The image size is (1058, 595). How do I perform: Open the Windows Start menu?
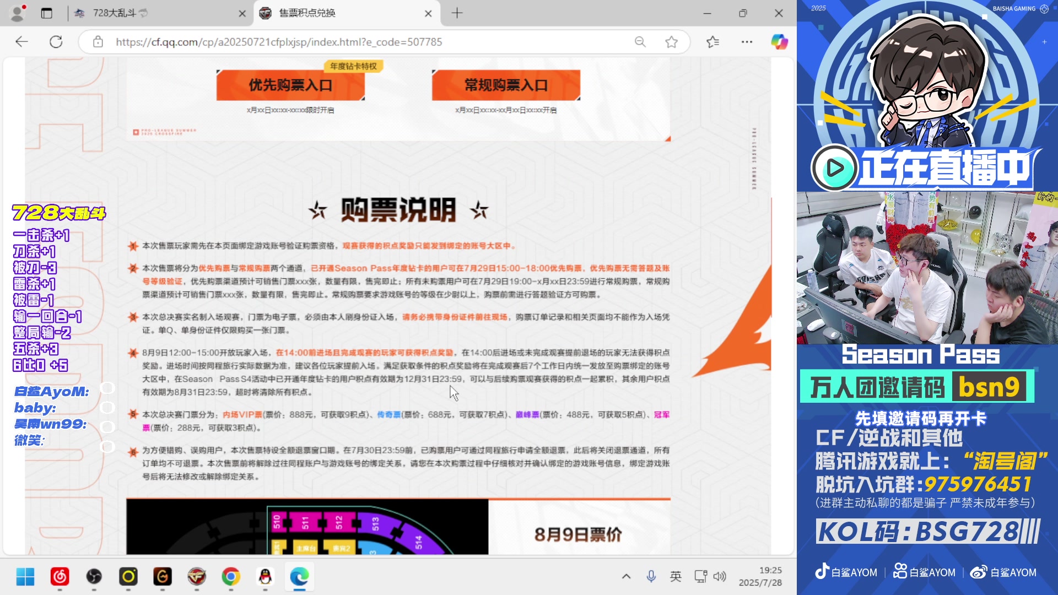pyautogui.click(x=25, y=577)
